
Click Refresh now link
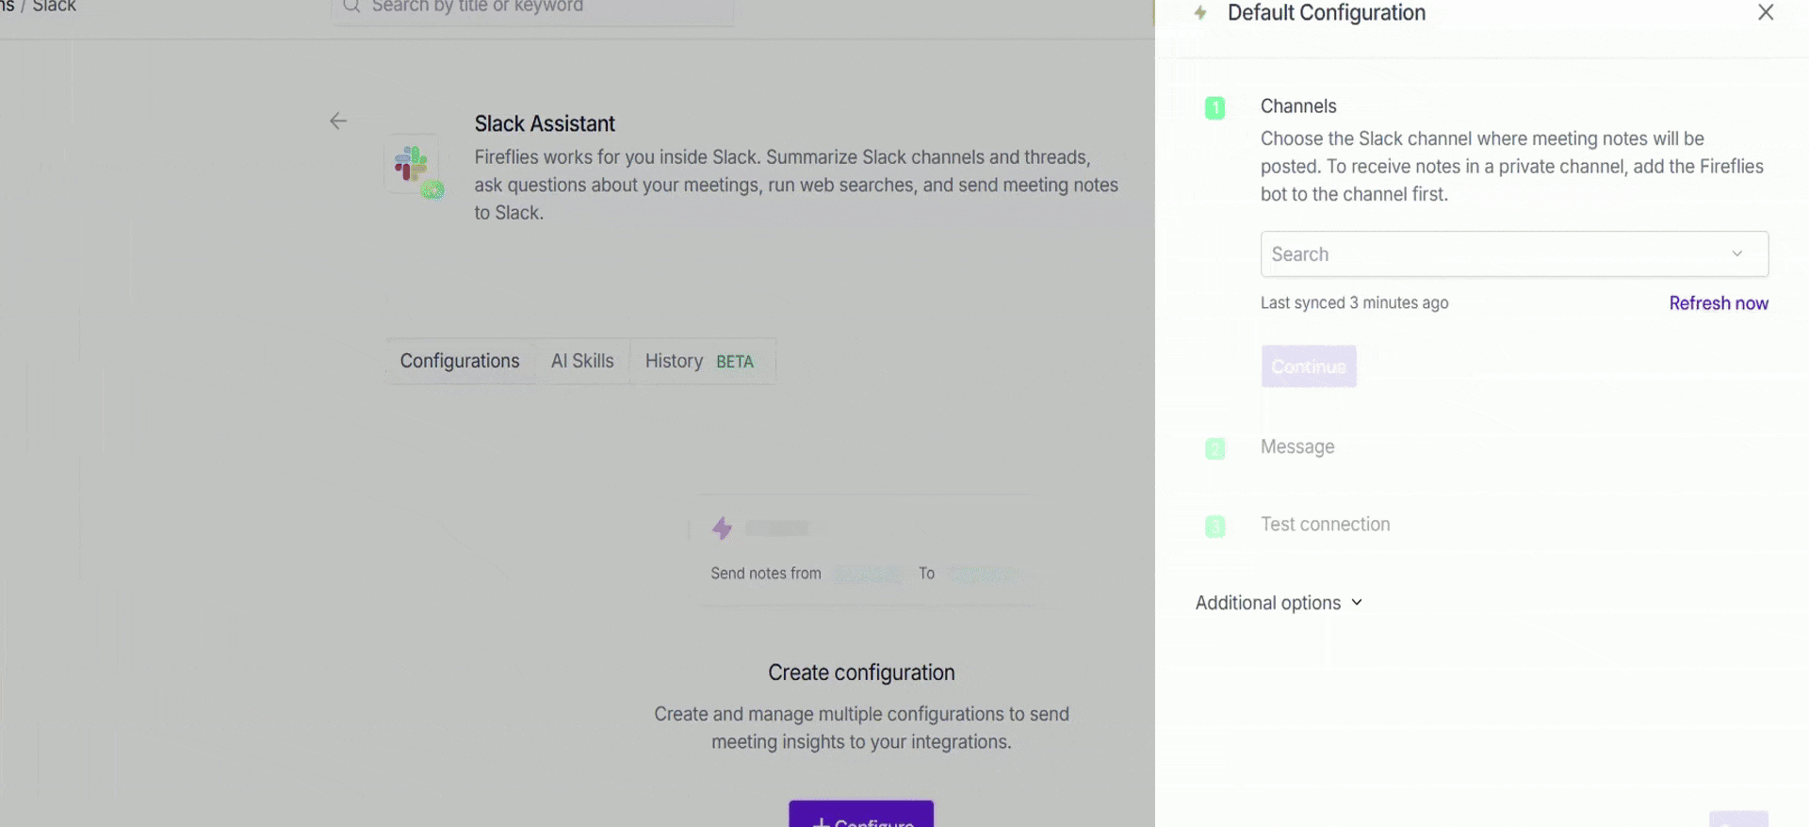coord(1719,303)
